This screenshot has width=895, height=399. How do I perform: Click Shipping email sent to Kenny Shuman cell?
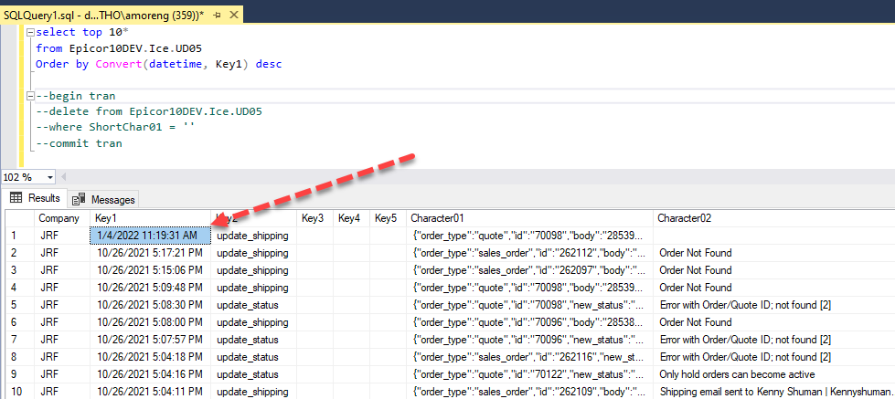click(773, 392)
